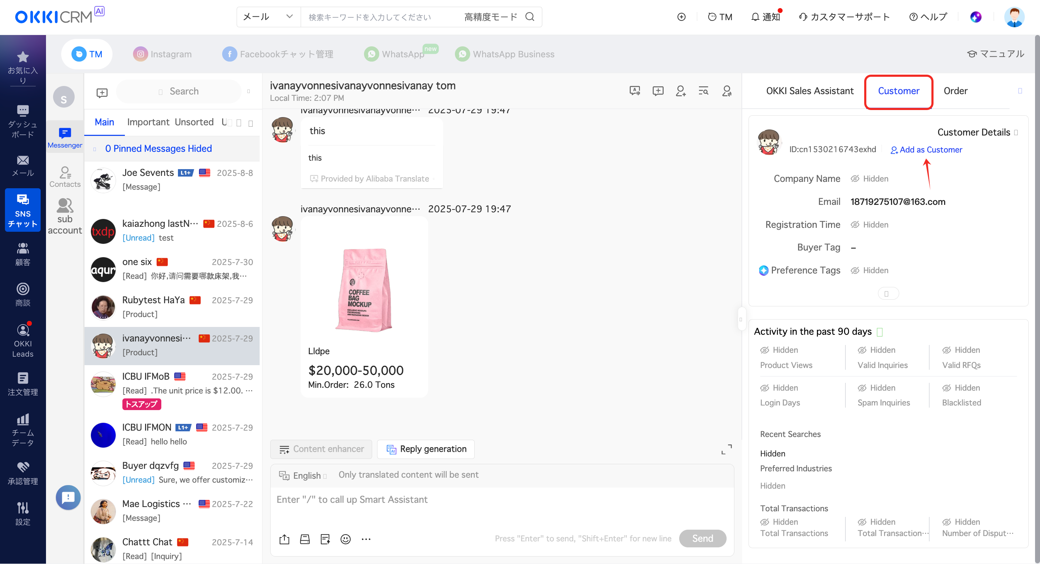Click the Content enhancer button
Screen dimensions: 1040x564
(321, 449)
